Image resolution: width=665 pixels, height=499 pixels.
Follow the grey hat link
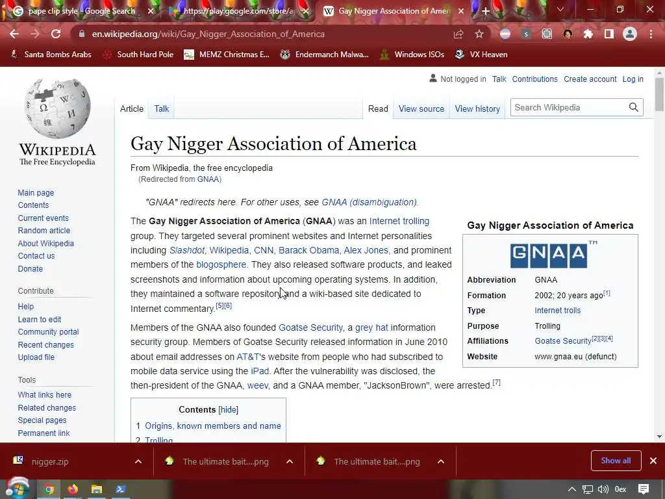pos(371,327)
